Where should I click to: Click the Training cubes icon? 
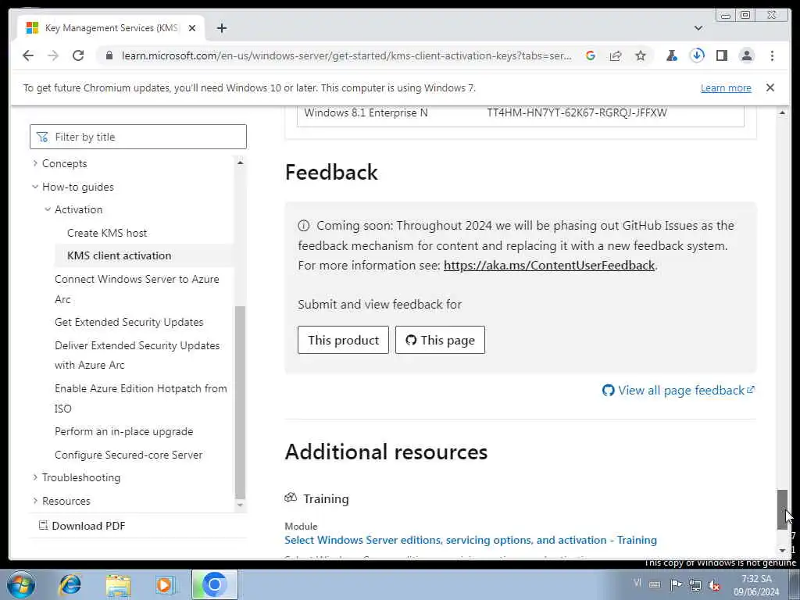tap(291, 498)
